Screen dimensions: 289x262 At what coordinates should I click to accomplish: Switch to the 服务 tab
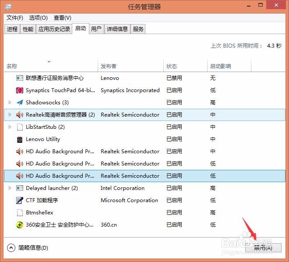pos(138,29)
